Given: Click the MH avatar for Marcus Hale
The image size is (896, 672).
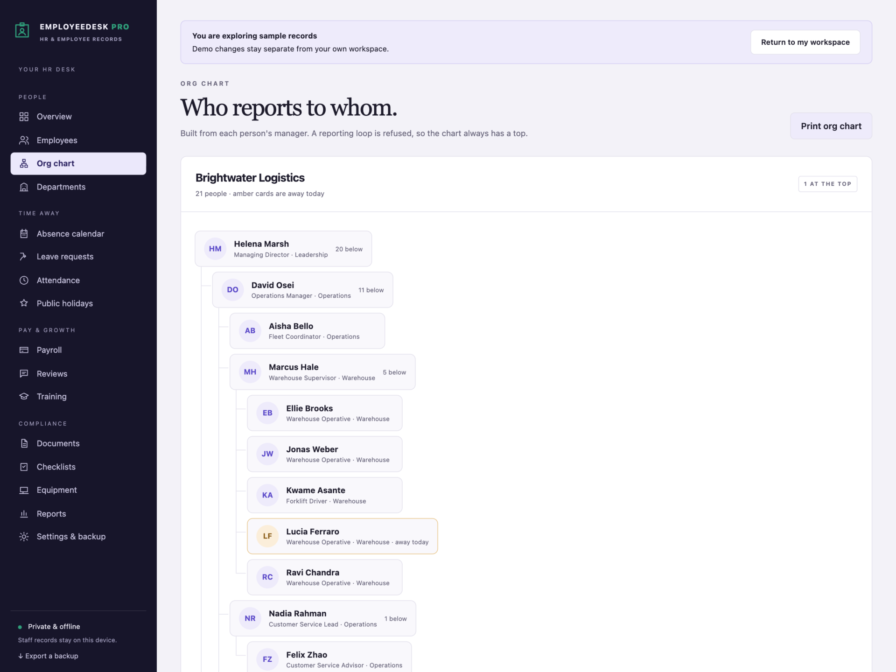Looking at the screenshot, I should click(250, 372).
